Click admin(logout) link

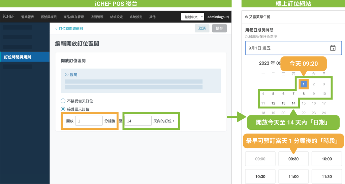pos(218,17)
